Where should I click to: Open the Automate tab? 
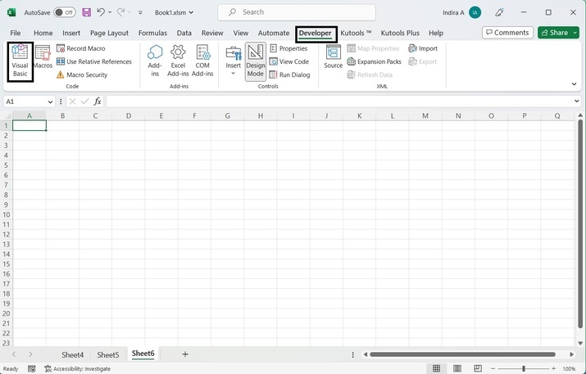(274, 33)
